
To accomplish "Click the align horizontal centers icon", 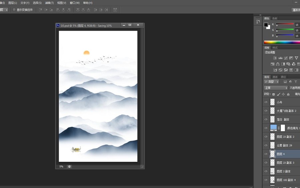I will coord(63,10).
